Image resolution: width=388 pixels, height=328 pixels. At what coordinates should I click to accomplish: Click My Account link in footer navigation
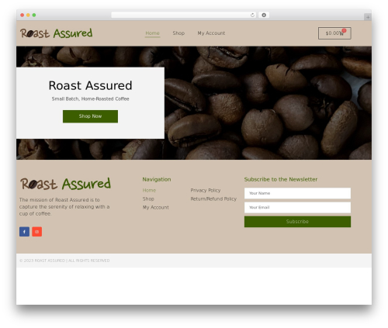(156, 207)
